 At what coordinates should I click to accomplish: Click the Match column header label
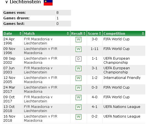click(29, 34)
